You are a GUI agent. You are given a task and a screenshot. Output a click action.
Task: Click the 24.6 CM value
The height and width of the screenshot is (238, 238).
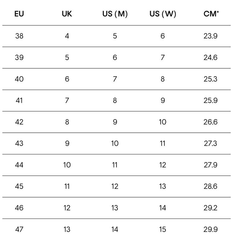(210, 58)
